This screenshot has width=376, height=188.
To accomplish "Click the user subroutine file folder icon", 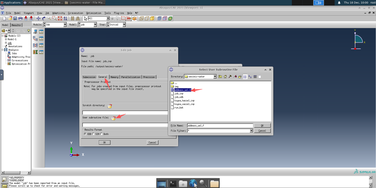I will click(113, 118).
